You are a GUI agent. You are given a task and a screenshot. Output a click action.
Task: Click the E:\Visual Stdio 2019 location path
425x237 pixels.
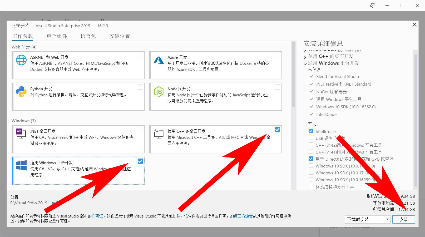[29, 203]
